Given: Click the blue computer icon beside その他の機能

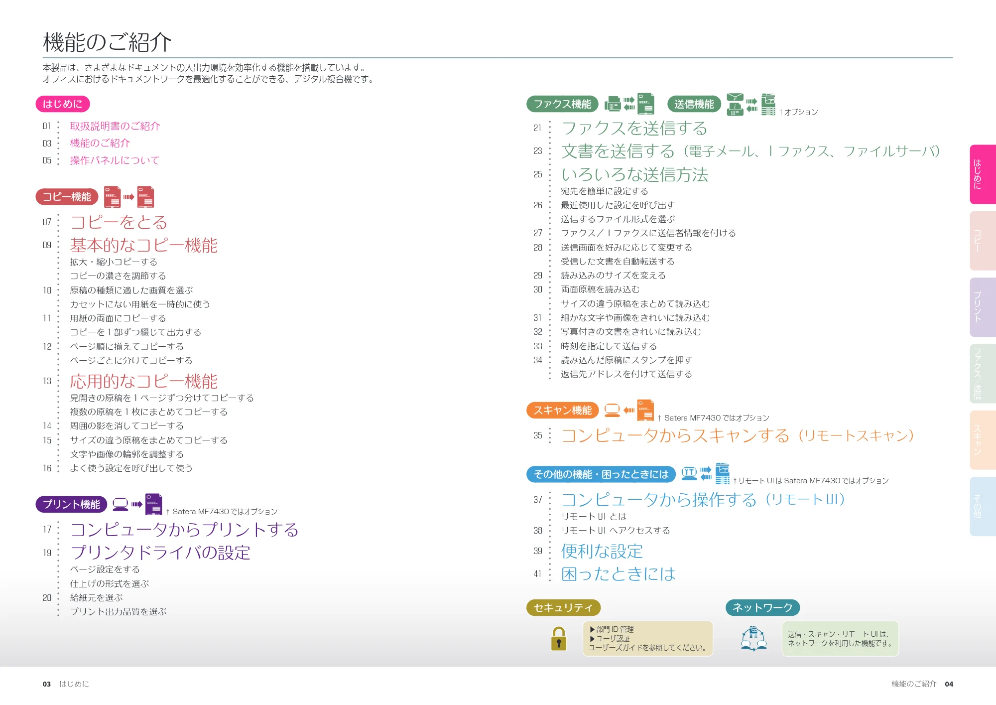Looking at the screenshot, I should (689, 473).
